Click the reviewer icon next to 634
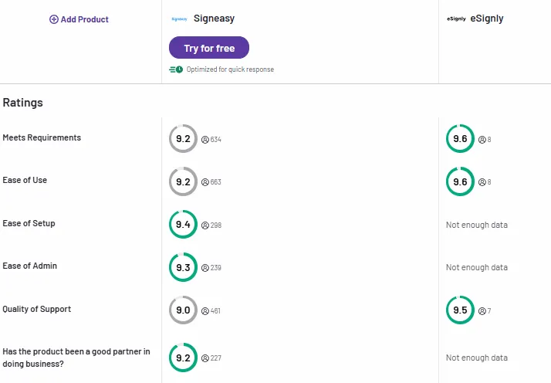Viewport: 551px width, 383px height. pos(205,140)
